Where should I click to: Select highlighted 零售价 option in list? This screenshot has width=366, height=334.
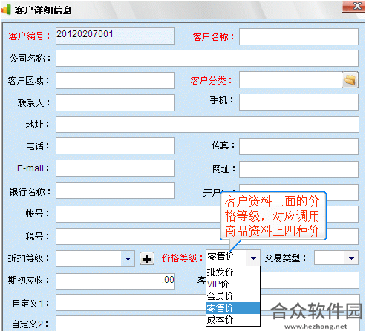tap(233, 308)
